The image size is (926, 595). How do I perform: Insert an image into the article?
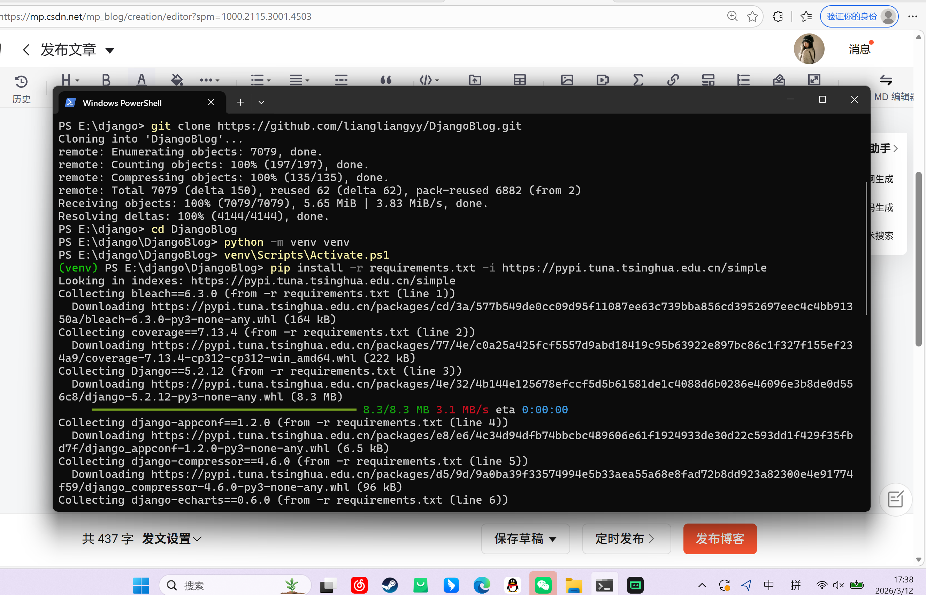[567, 80]
